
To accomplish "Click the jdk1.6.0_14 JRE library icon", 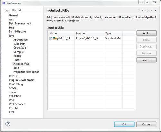I will coord(55,38).
